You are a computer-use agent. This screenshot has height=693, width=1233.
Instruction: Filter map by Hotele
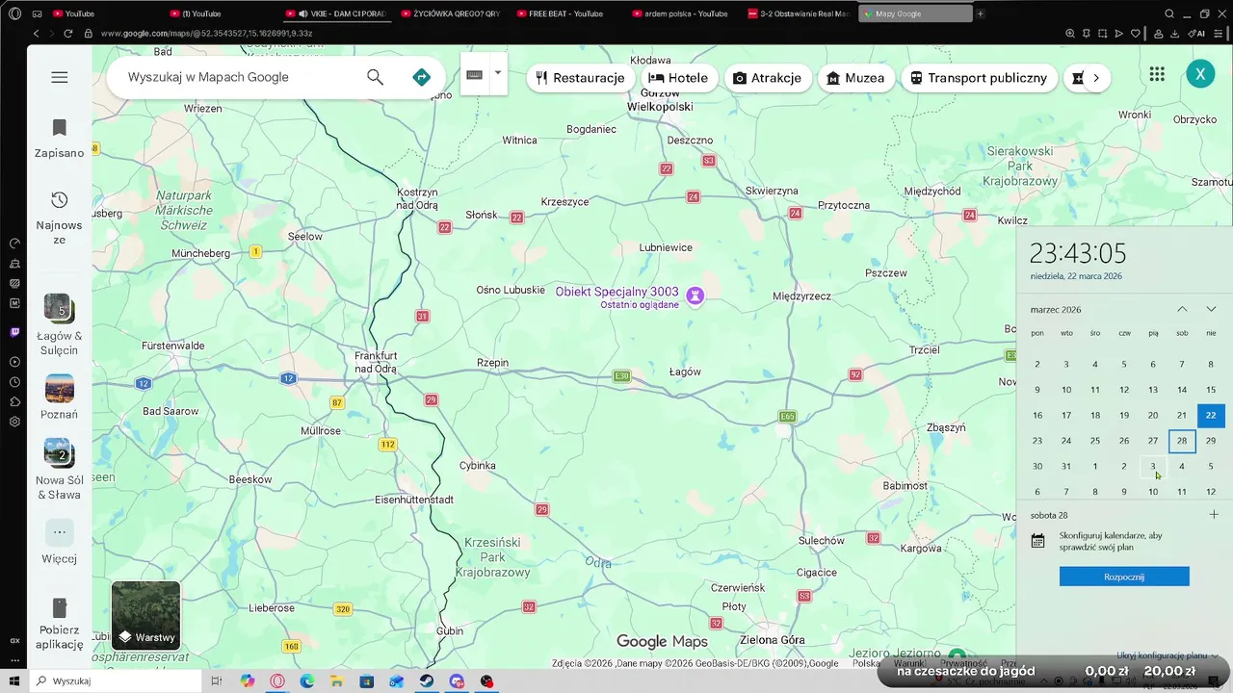tap(678, 78)
